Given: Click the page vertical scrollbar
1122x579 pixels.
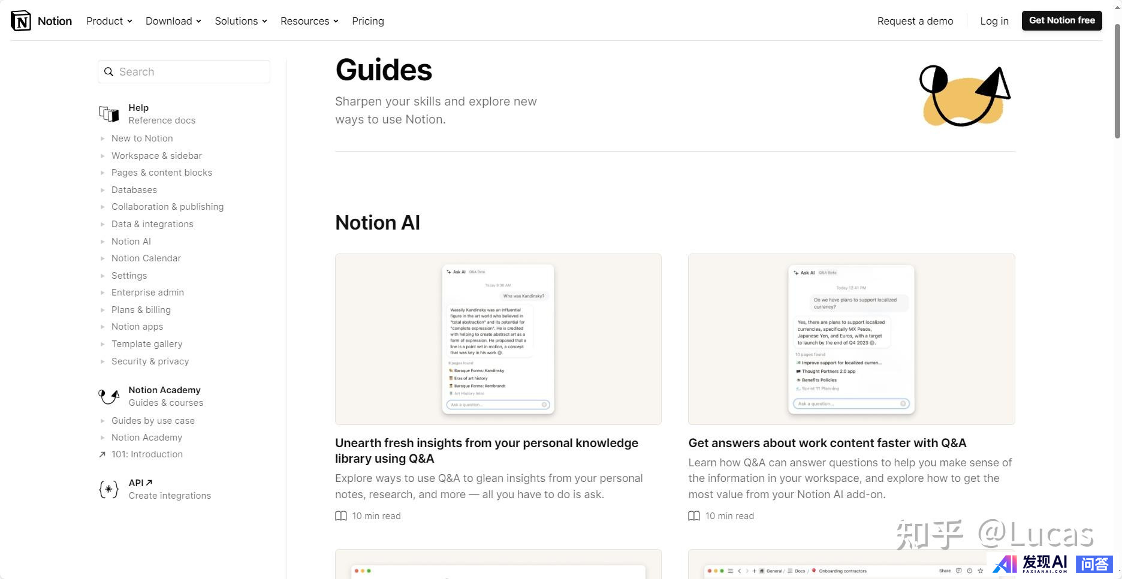Looking at the screenshot, I should pos(1117,81).
